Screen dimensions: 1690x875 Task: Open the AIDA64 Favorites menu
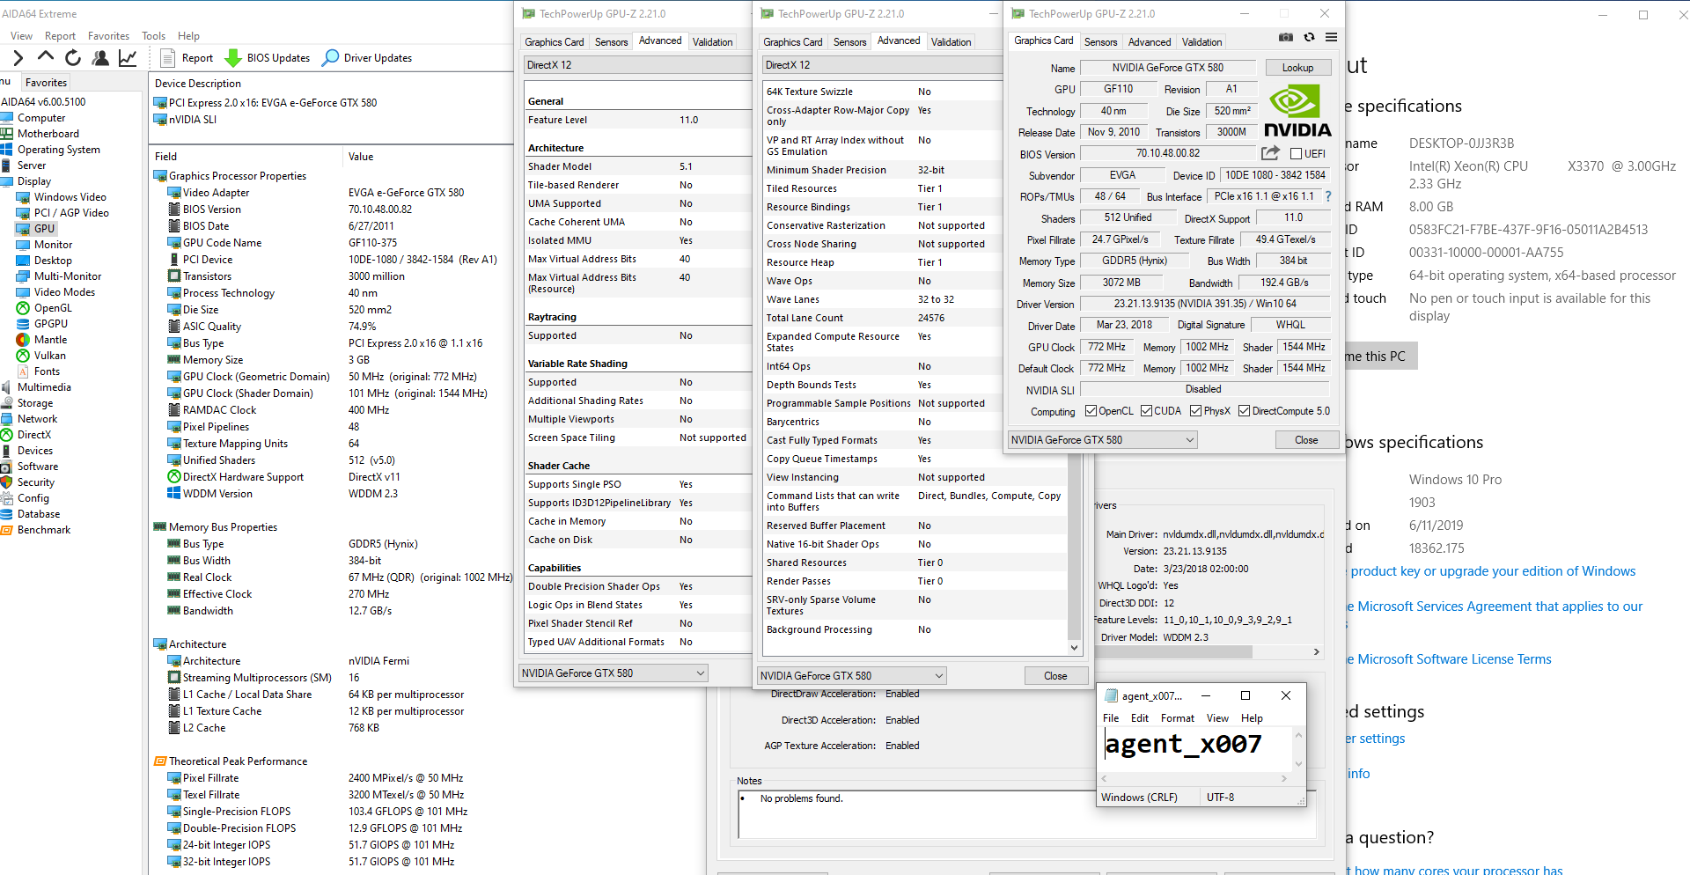coord(108,36)
